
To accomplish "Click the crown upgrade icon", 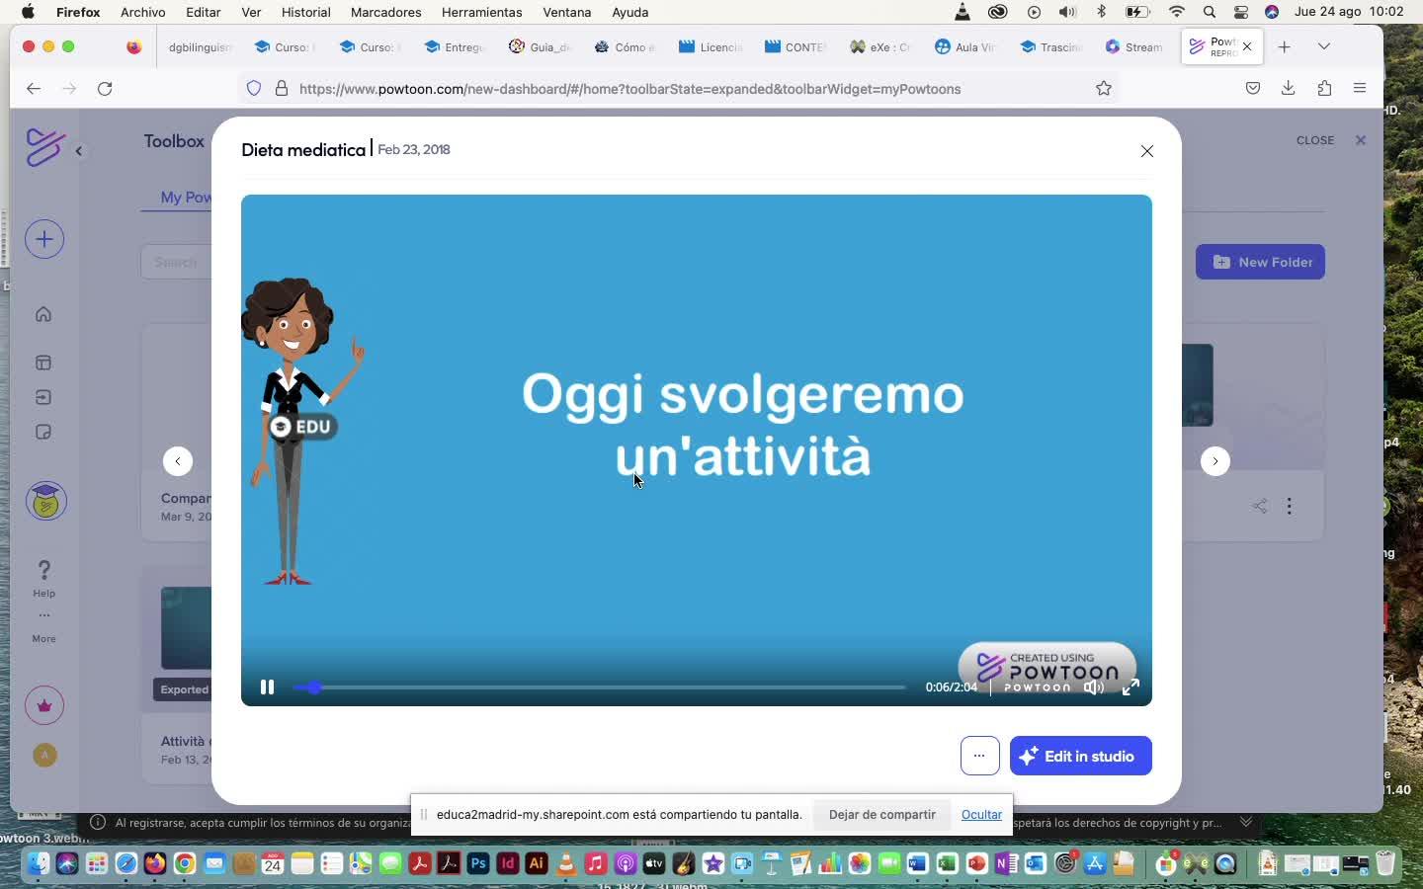I will (44, 705).
